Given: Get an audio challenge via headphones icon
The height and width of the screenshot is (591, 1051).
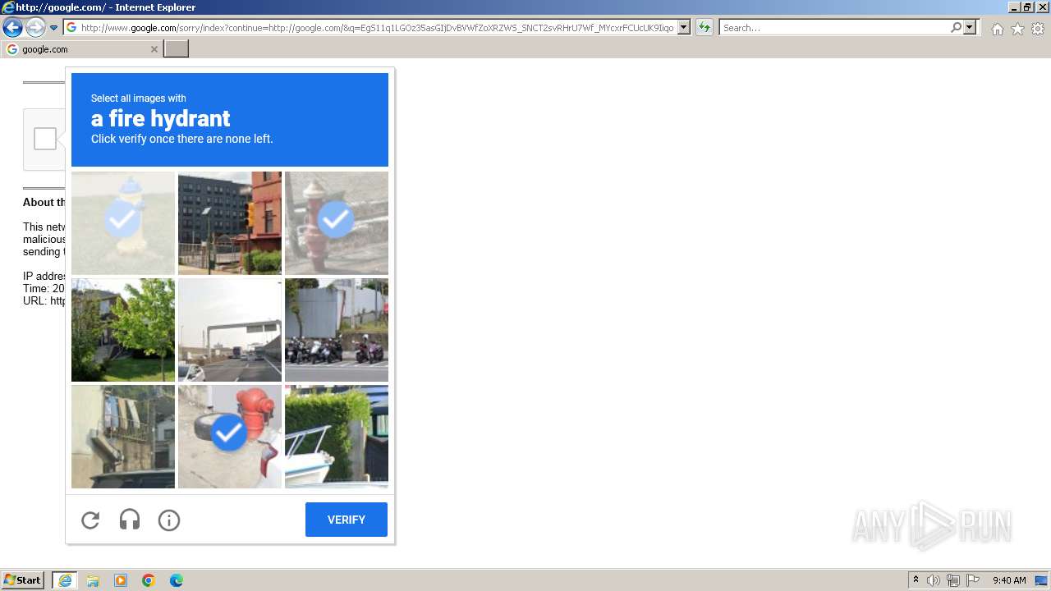Looking at the screenshot, I should pos(130,520).
